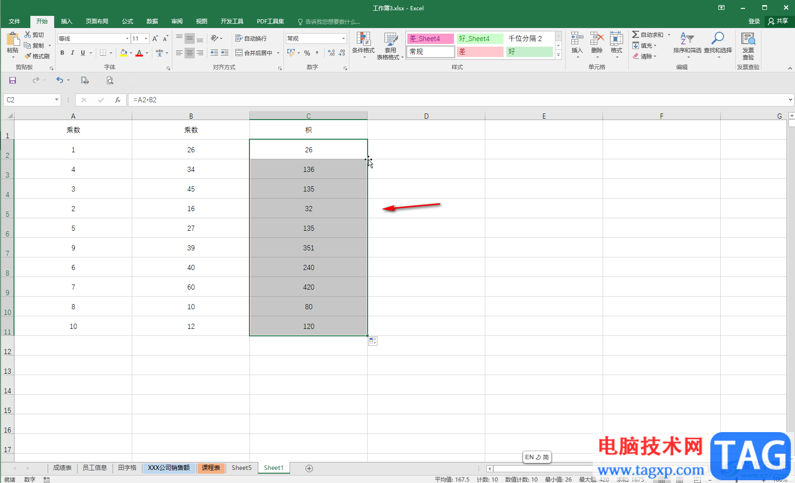Screen dimensions: 795x483
Task: Open Find and Select (查找和选择)
Action: click(718, 45)
